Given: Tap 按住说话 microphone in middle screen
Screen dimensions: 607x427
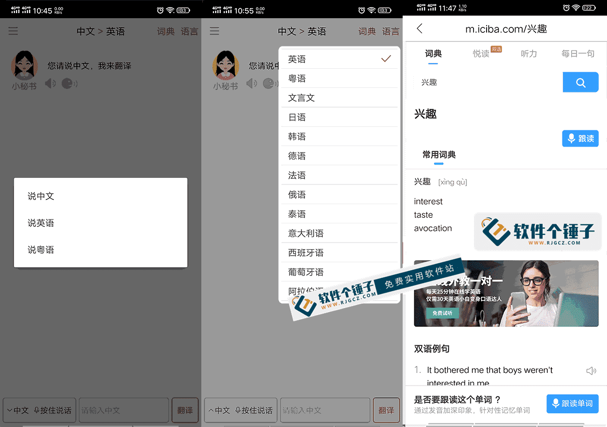Looking at the screenshot, I should (x=254, y=410).
